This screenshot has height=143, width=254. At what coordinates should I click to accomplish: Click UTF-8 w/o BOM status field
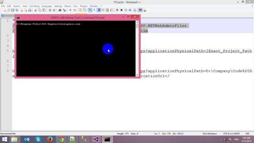click(x=231, y=133)
